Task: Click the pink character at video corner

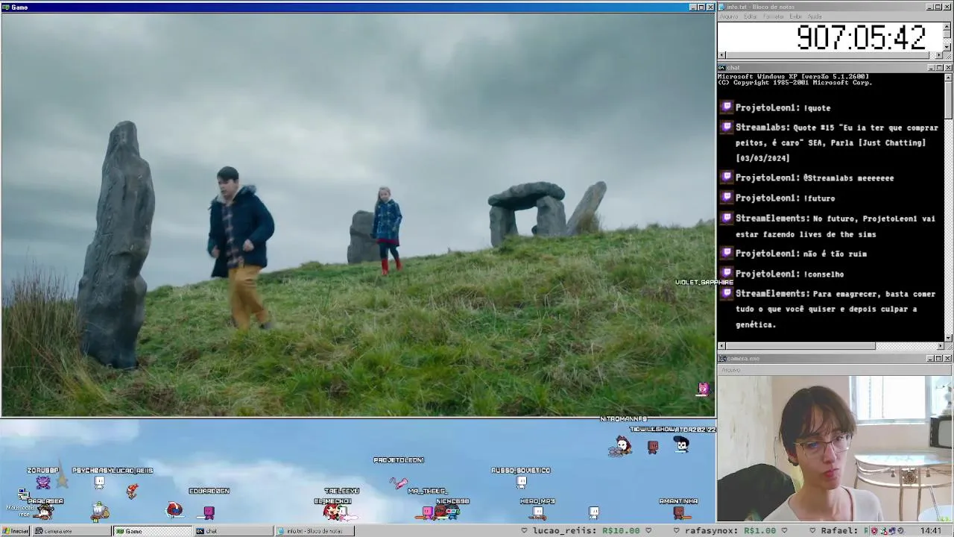Action: click(x=703, y=389)
